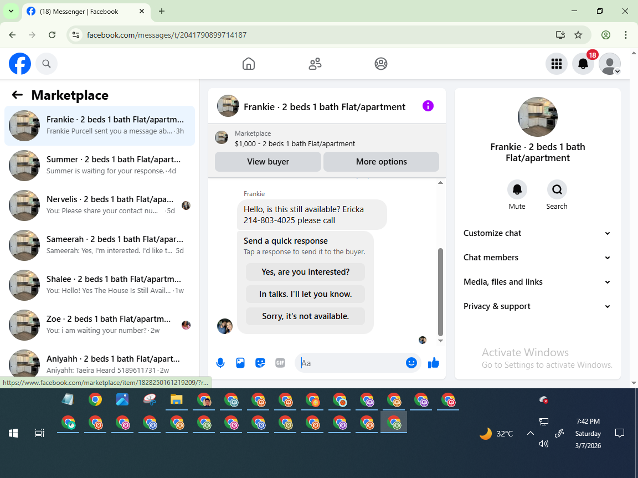View site information icon in address bar
This screenshot has height=478, width=638.
[x=76, y=35]
